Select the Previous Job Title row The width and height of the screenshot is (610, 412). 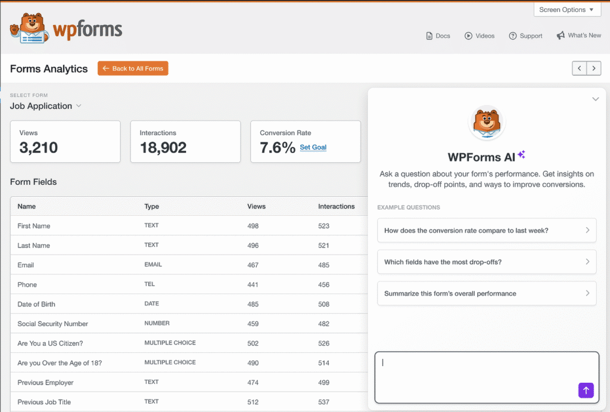click(x=189, y=402)
